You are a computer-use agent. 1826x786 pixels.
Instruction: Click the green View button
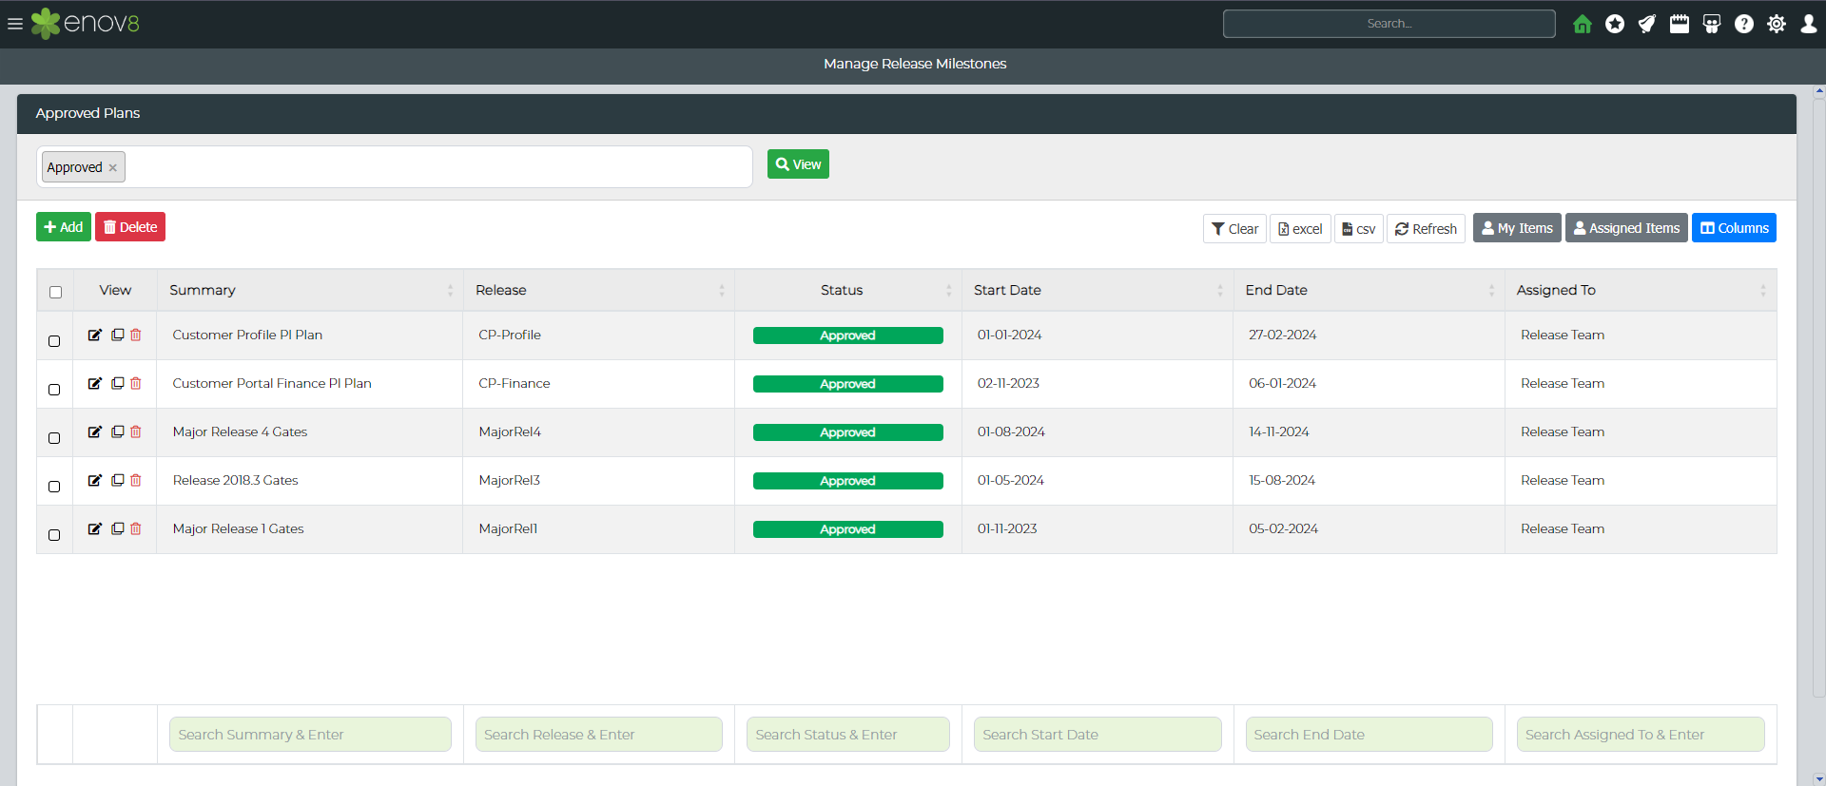tap(798, 163)
